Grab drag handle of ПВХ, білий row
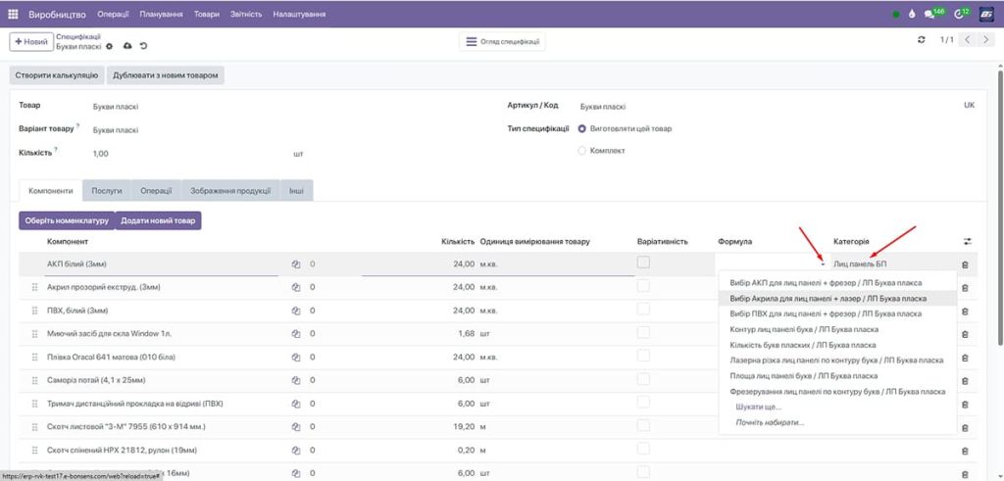Image resolution: width=1004 pixels, height=481 pixels. pyautogui.click(x=34, y=311)
